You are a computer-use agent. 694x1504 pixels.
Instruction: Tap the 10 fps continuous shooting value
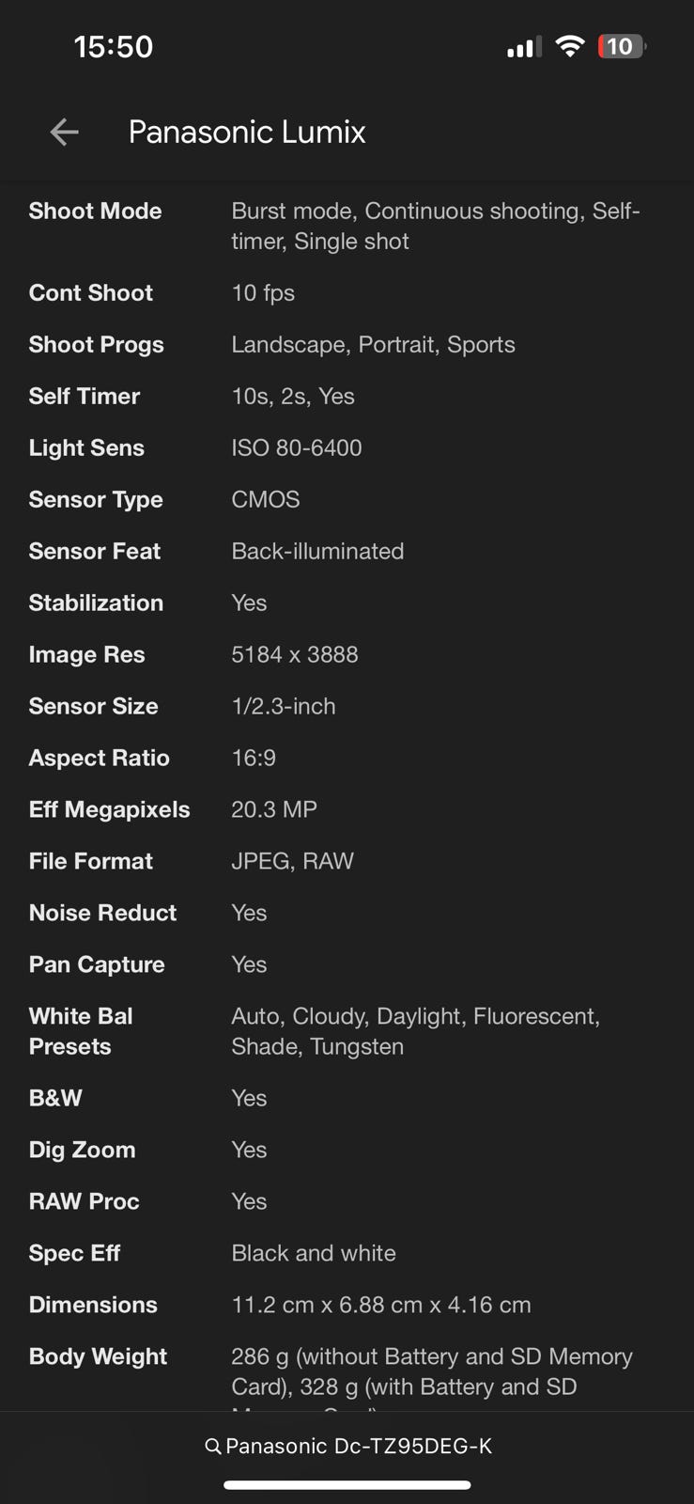click(x=263, y=293)
